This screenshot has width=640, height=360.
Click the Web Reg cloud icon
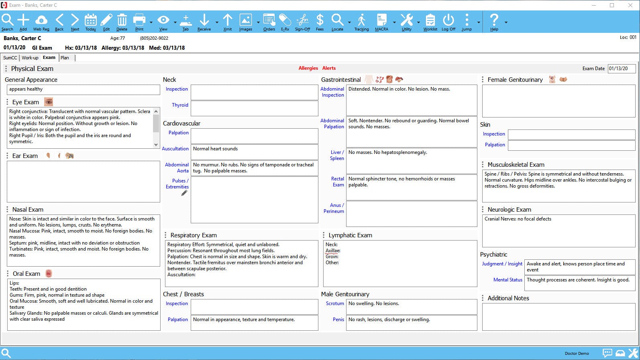(41, 20)
